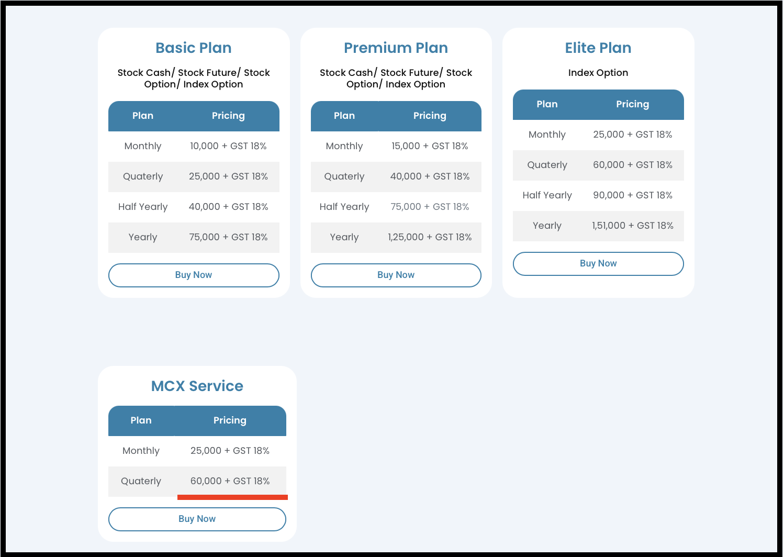
Task: Click Buy Now under Basic Plan
Action: click(x=194, y=275)
